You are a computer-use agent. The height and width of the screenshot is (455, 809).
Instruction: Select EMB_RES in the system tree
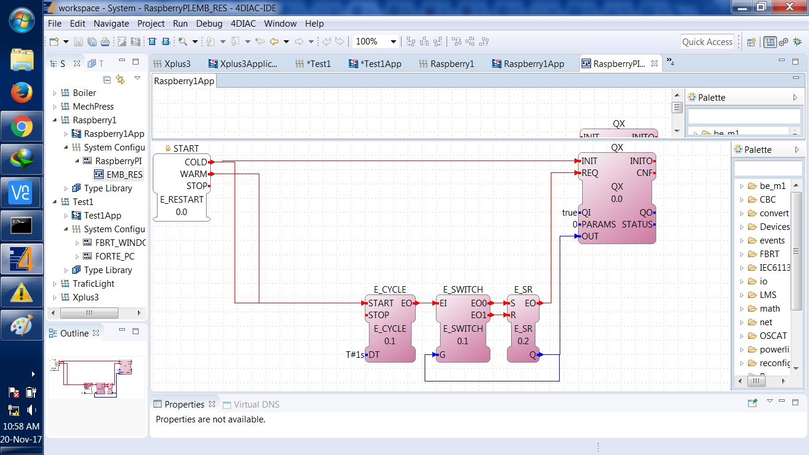click(118, 175)
